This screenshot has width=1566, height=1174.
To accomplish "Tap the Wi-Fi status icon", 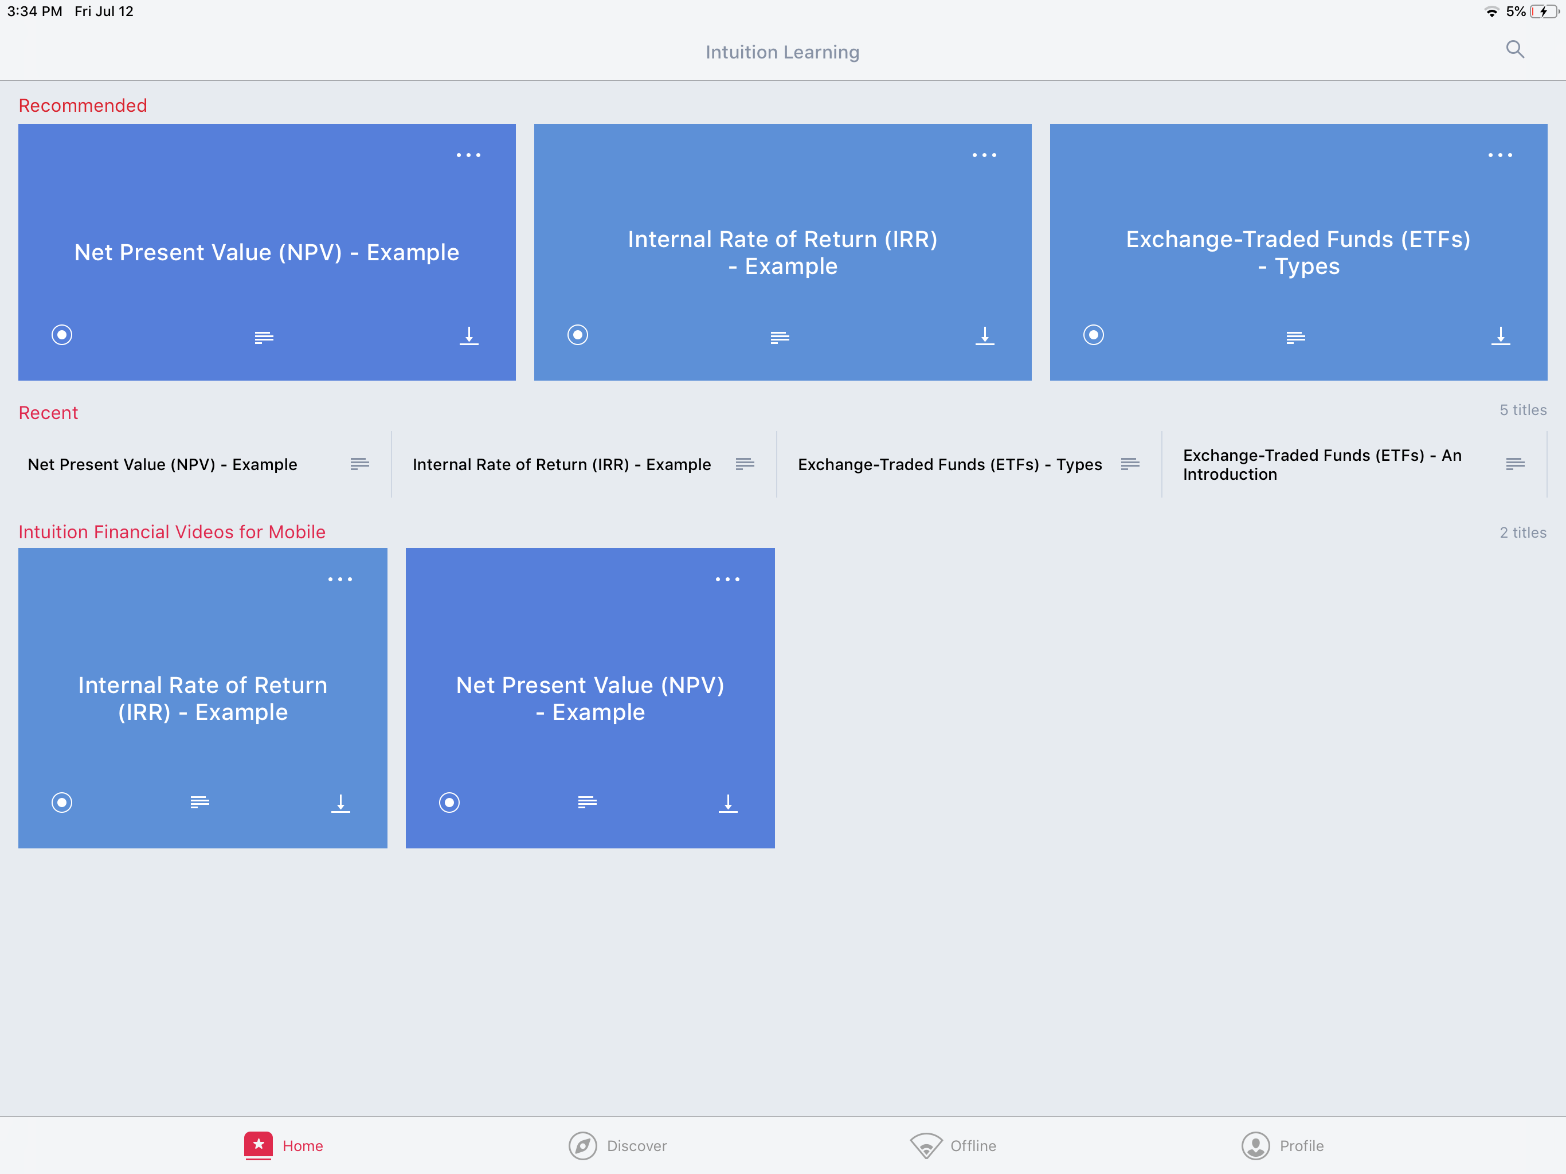I will point(1491,11).
